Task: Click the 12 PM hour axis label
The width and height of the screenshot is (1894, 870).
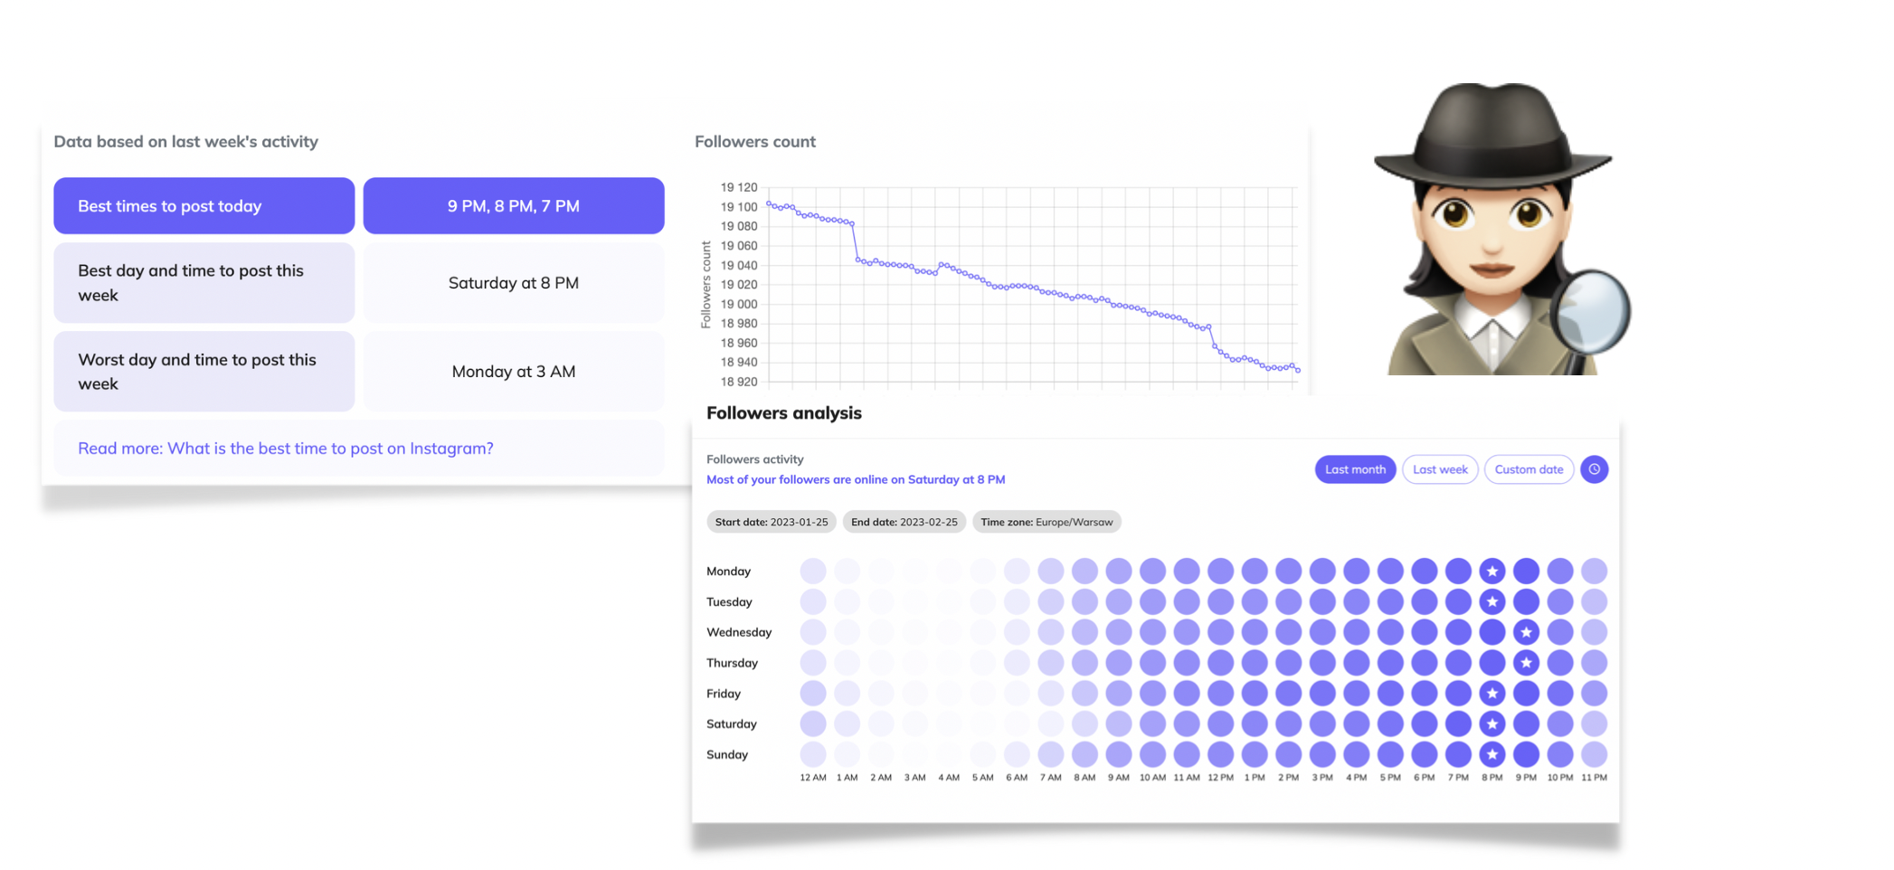Action: (1220, 778)
